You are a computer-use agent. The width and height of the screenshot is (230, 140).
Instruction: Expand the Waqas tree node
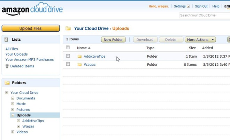(x=18, y=126)
